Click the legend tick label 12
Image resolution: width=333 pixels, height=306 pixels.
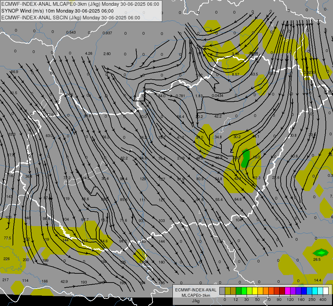click(x=235, y=300)
